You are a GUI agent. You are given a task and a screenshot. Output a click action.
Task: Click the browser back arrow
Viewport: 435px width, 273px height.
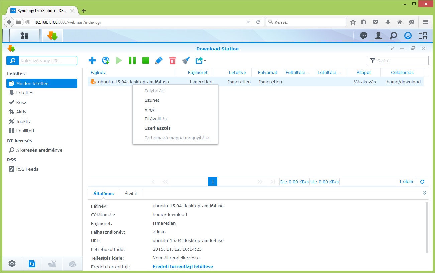point(9,22)
